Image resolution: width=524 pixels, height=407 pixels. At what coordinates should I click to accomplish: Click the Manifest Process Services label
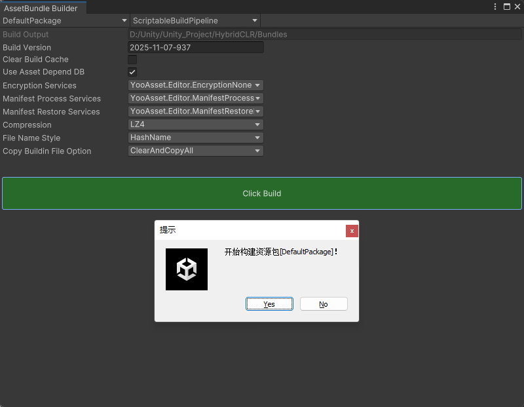point(52,99)
